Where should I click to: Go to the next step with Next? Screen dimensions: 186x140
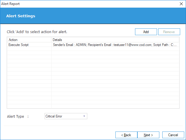pyautogui.click(x=148, y=135)
